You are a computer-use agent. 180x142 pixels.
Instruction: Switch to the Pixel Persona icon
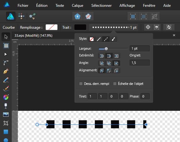pos(21,16)
